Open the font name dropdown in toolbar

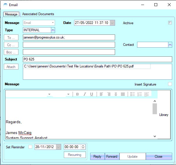pyautogui.click(x=49, y=94)
